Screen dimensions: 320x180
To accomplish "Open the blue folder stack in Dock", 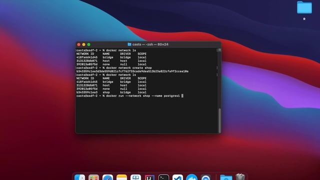I will click(226, 177).
